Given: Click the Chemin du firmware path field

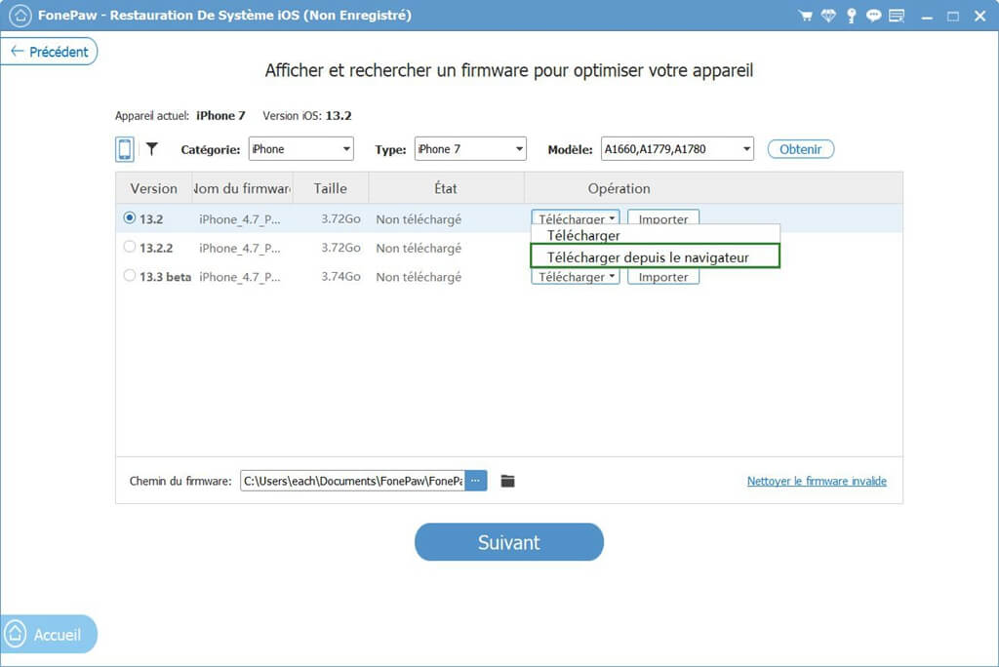Looking at the screenshot, I should coord(352,481).
